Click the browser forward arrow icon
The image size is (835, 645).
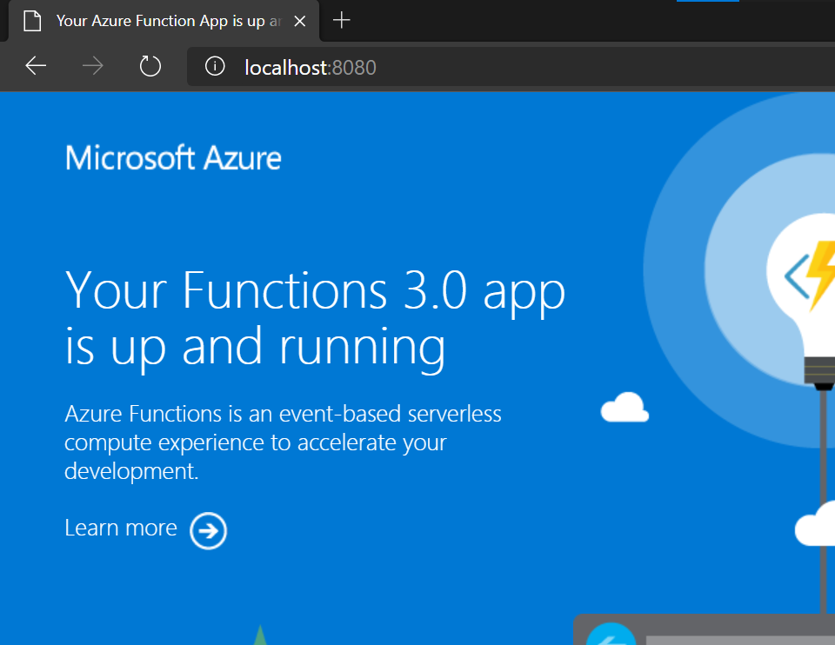[x=92, y=66]
